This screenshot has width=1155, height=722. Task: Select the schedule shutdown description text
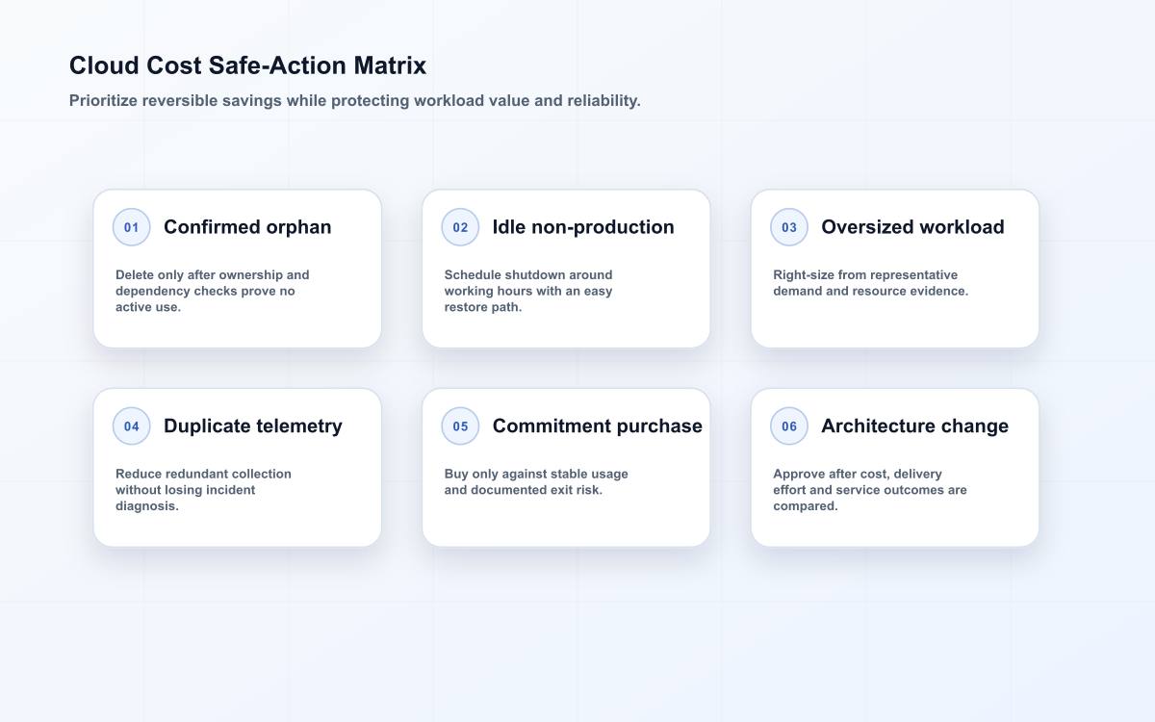(528, 291)
